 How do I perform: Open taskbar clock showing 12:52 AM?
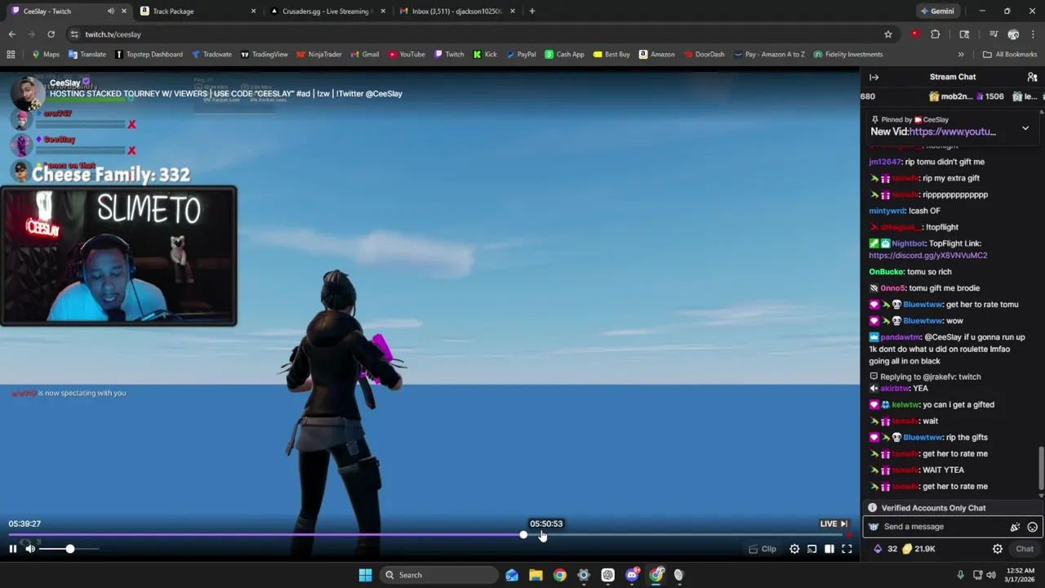pyautogui.click(x=1019, y=575)
